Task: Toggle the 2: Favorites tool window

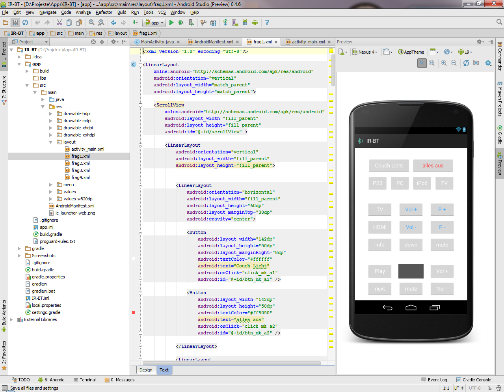Action: point(4,355)
